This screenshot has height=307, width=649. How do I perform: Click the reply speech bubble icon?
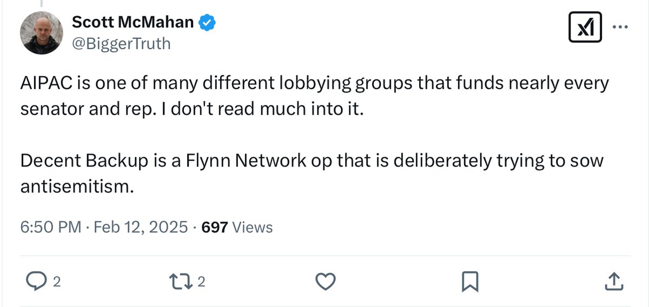36,281
